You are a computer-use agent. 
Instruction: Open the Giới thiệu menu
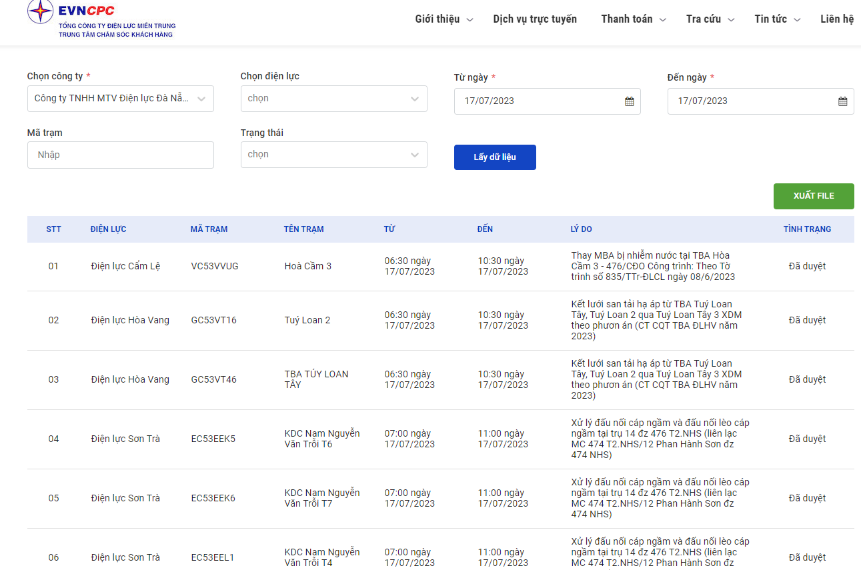(x=444, y=19)
